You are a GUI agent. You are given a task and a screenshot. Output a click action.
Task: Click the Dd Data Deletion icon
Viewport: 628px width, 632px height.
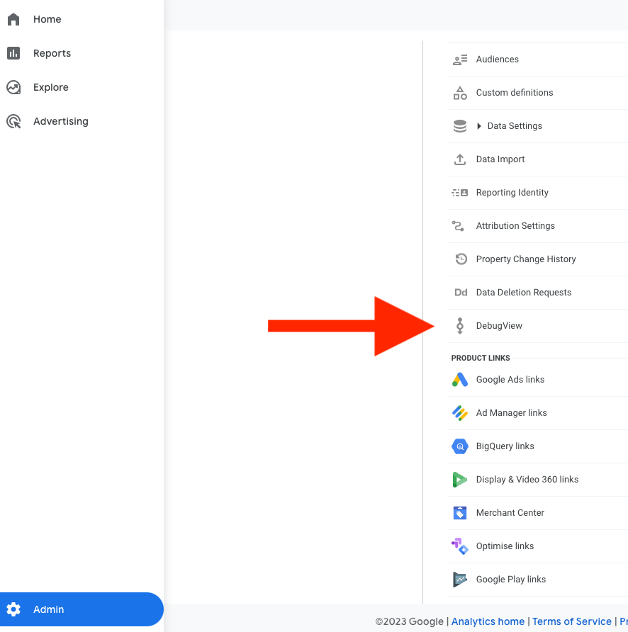461,293
